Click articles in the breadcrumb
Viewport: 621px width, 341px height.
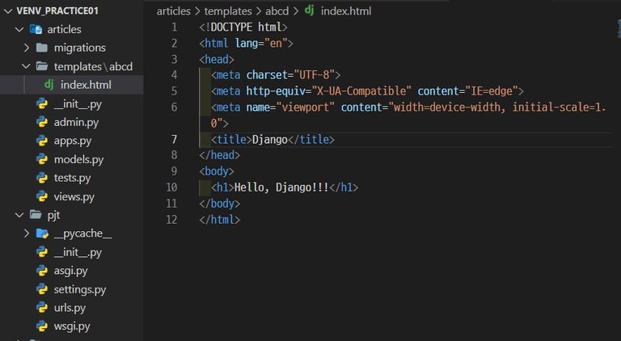(174, 11)
